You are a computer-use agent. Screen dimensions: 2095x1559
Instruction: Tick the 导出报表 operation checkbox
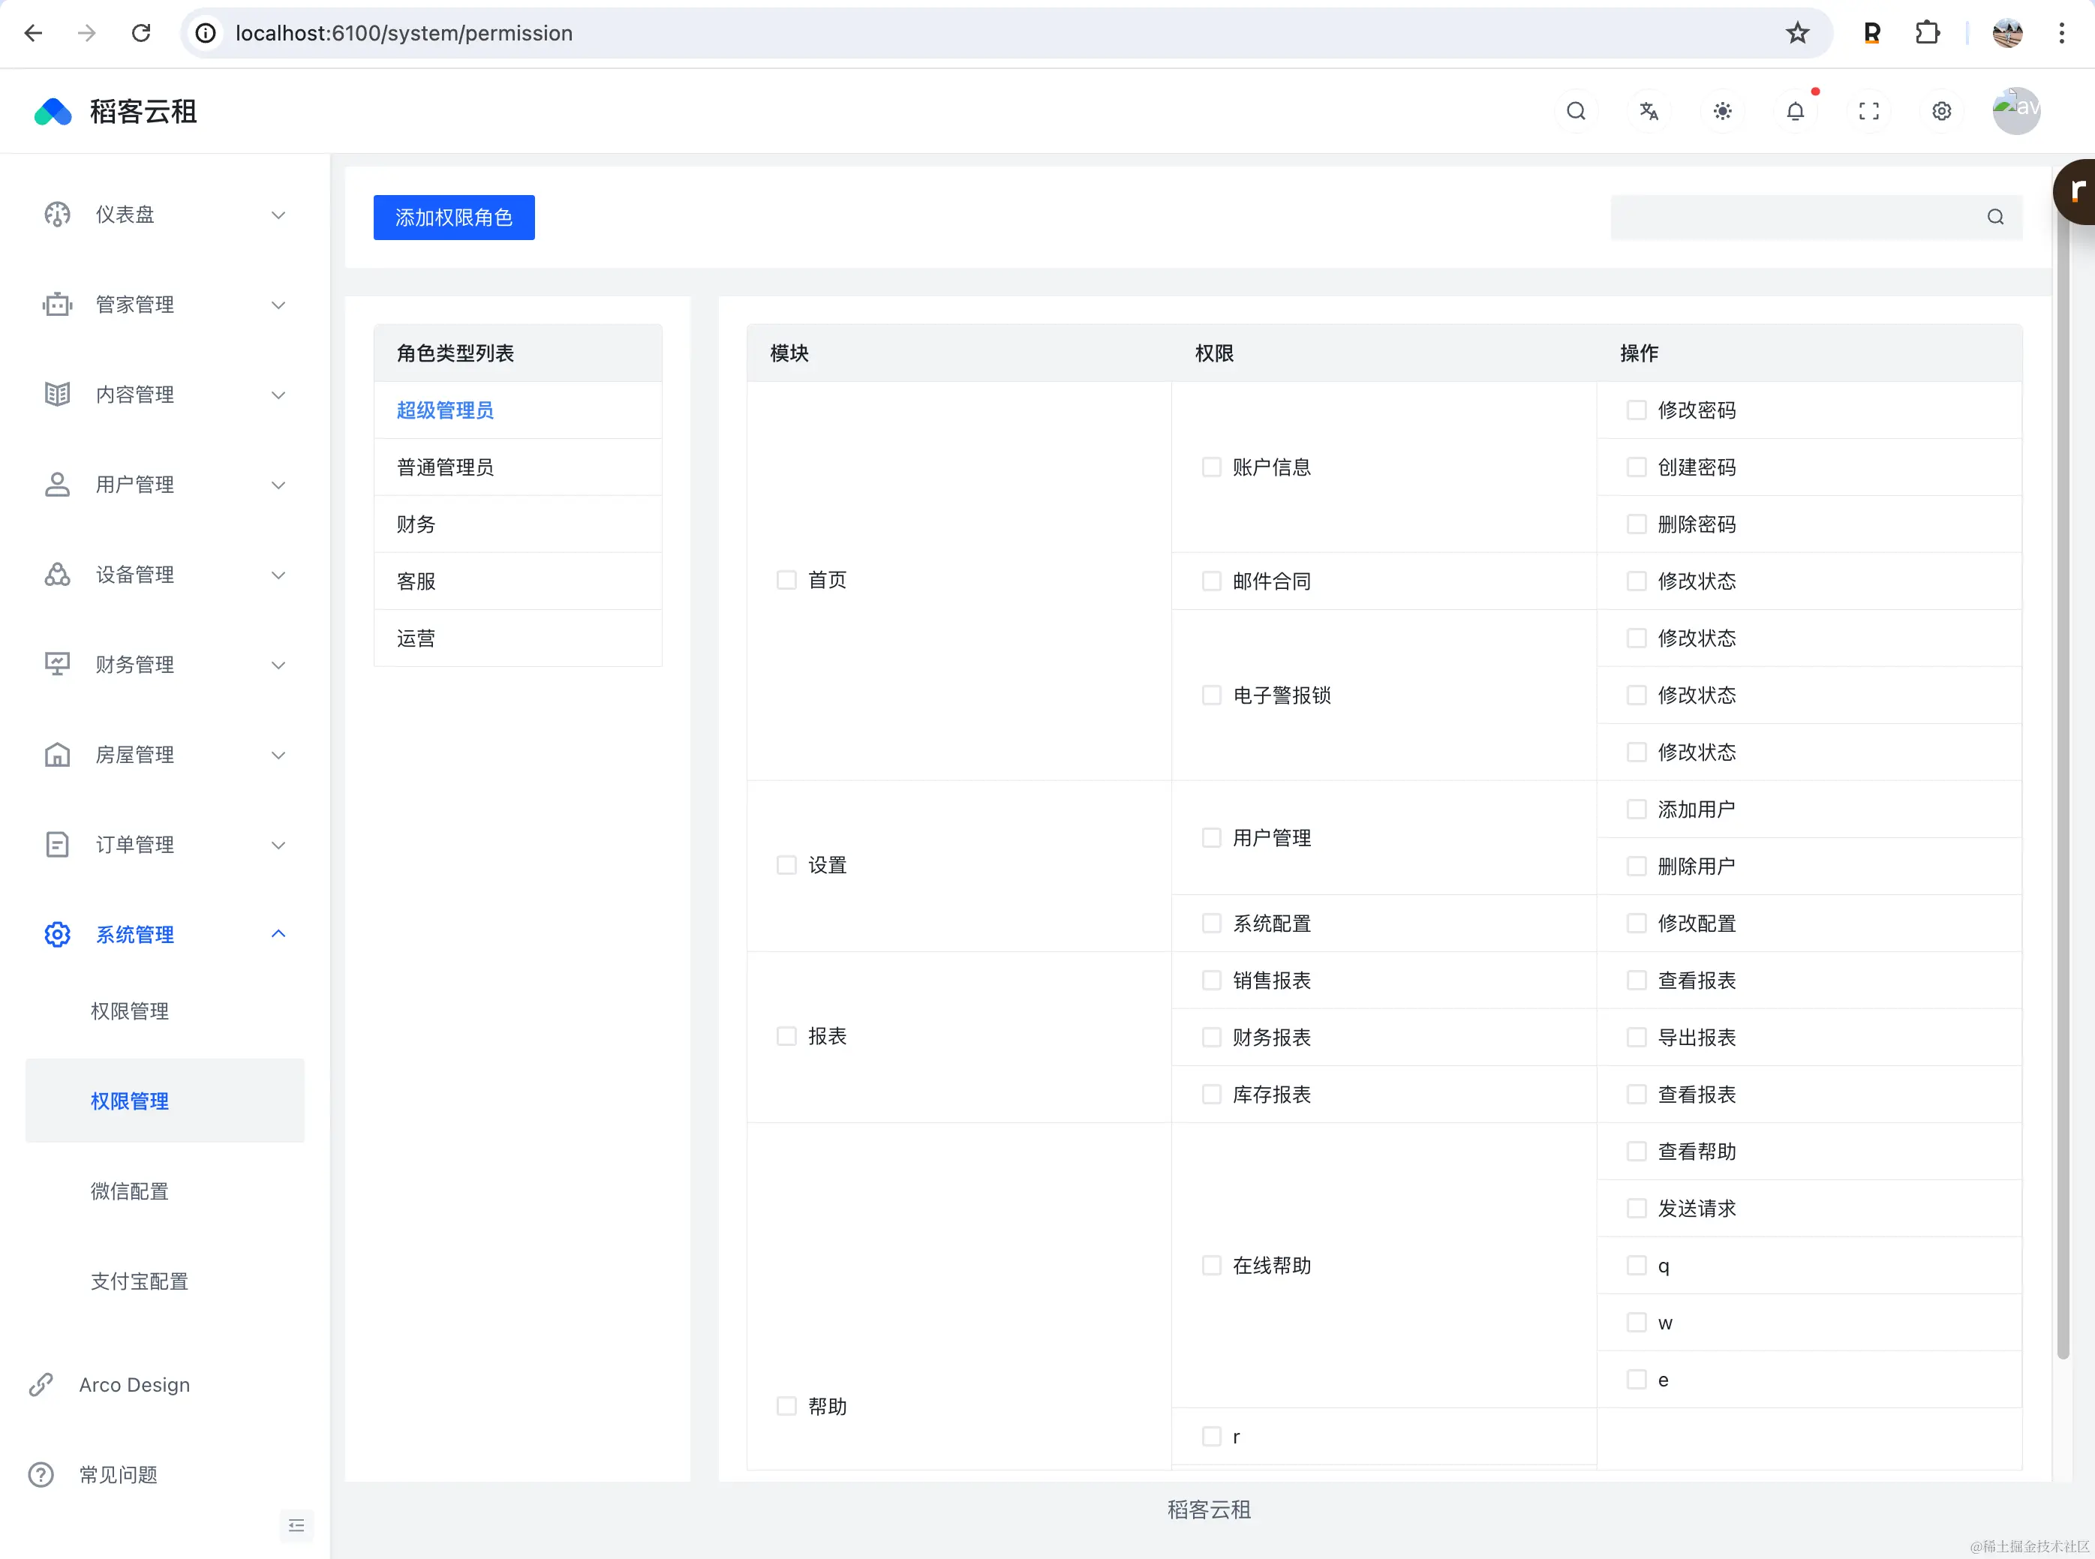(x=1637, y=1037)
